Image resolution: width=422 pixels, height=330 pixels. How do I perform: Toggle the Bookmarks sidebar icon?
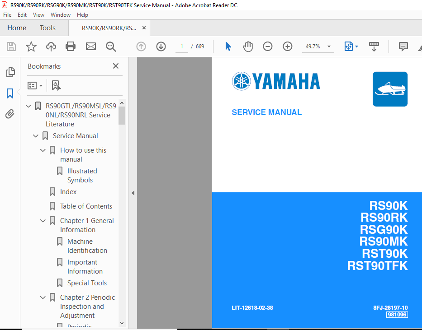[x=10, y=93]
